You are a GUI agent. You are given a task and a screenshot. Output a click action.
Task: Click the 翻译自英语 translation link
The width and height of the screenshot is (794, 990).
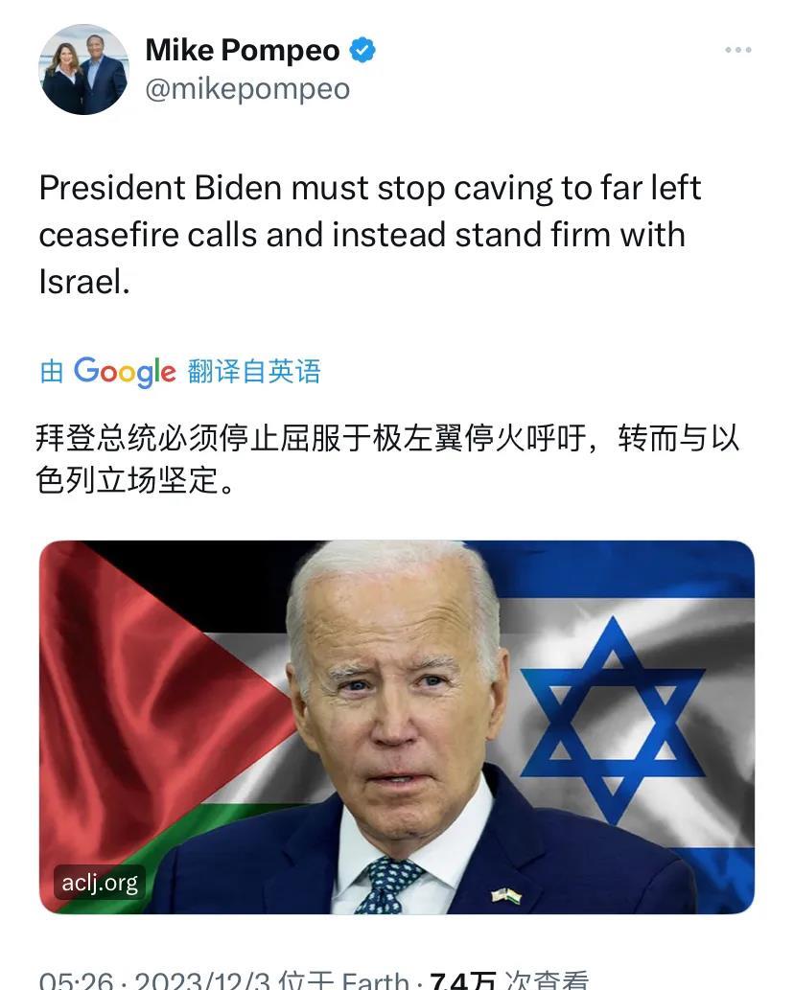click(254, 371)
